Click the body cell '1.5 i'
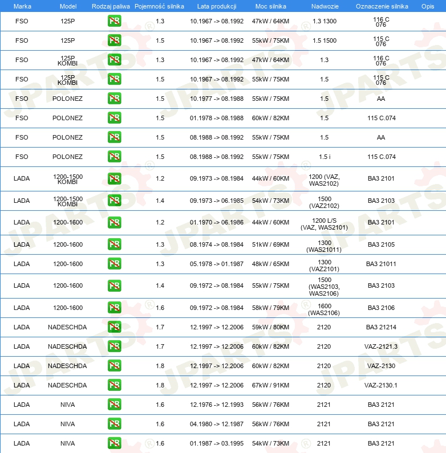446x453 pixels. coord(325,157)
